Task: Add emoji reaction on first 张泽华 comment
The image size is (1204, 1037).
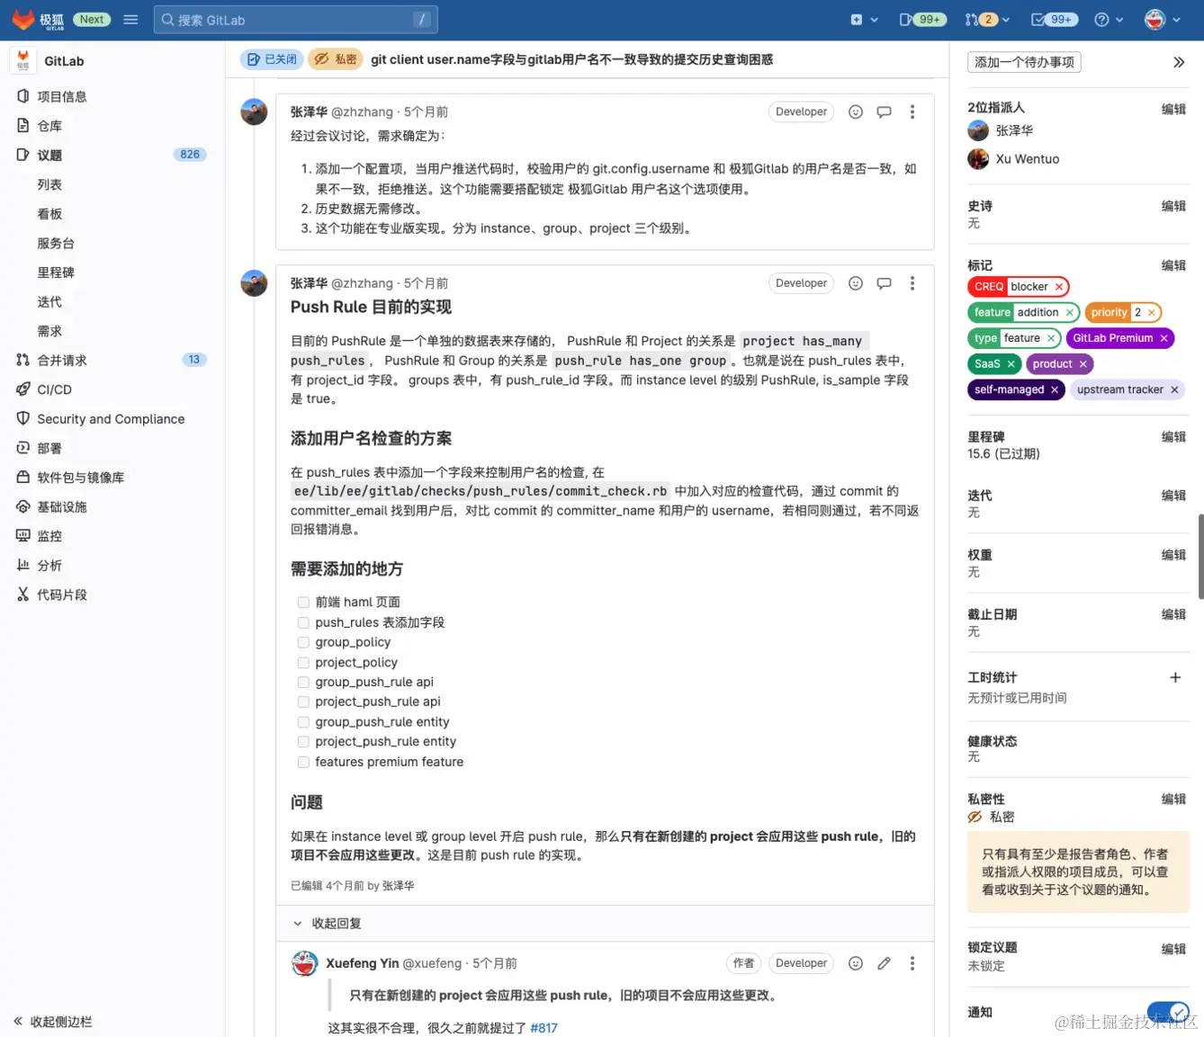Action: (x=856, y=112)
